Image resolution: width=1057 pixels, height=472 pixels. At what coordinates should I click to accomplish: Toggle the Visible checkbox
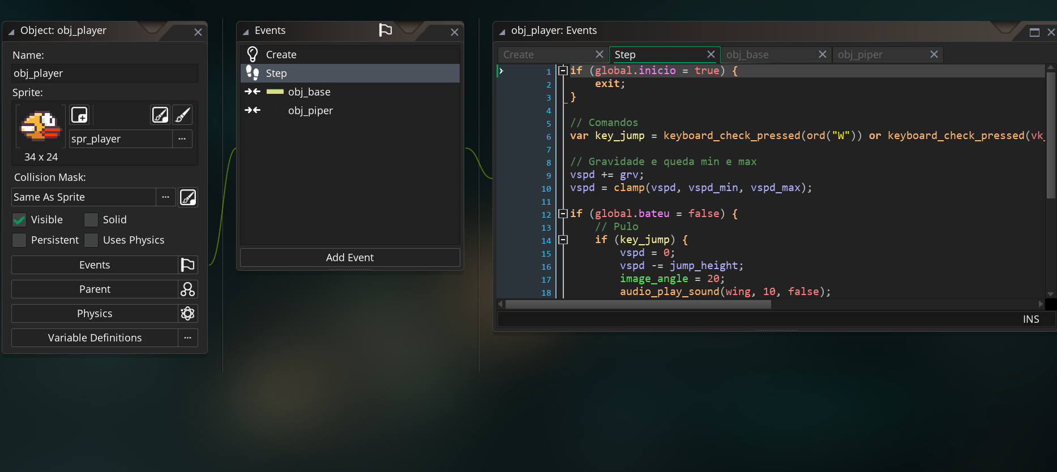19,220
